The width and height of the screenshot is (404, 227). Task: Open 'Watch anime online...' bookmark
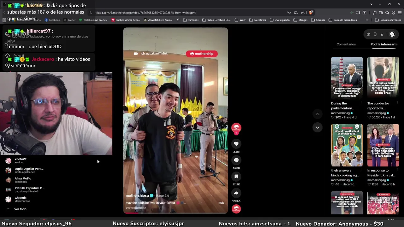[x=93, y=20]
